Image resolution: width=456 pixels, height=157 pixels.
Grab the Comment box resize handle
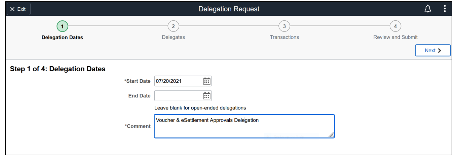pyautogui.click(x=331, y=135)
